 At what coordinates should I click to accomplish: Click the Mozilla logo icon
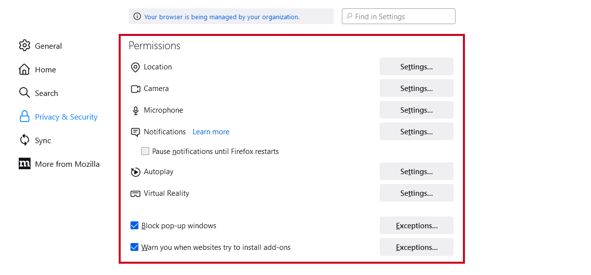tap(25, 164)
